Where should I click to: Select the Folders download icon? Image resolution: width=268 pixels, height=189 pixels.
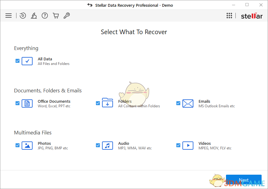click(108, 103)
